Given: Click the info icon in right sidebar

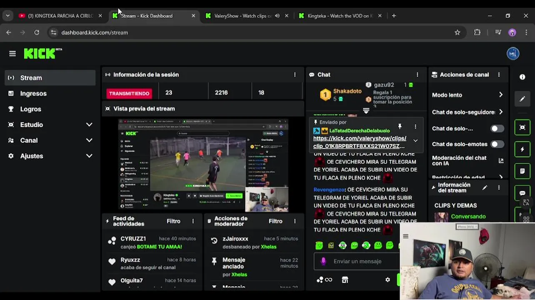Looking at the screenshot, I should 522,77.
